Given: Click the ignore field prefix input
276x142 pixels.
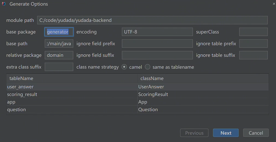Looking at the screenshot, I should (x=157, y=44).
